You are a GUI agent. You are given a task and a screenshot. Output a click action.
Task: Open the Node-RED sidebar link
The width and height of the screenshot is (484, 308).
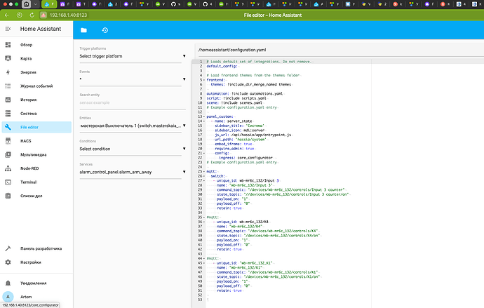pos(36,168)
